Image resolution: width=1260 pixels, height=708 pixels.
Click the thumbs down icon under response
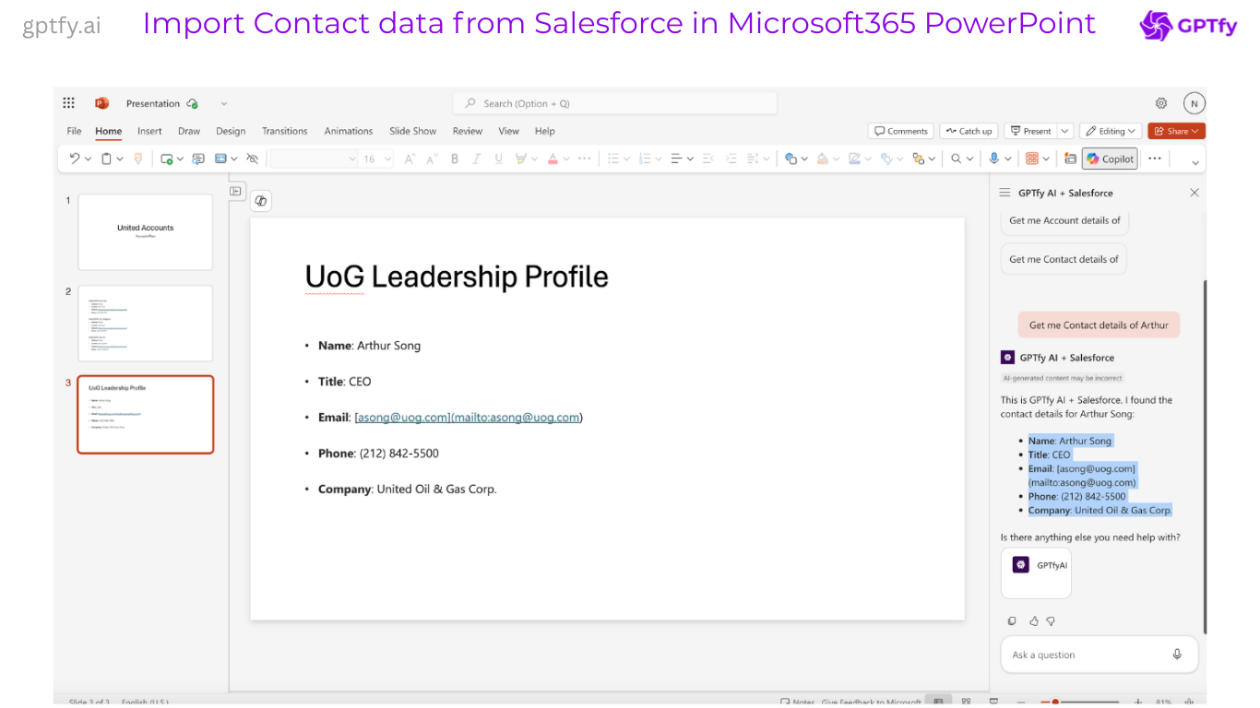pyautogui.click(x=1051, y=621)
